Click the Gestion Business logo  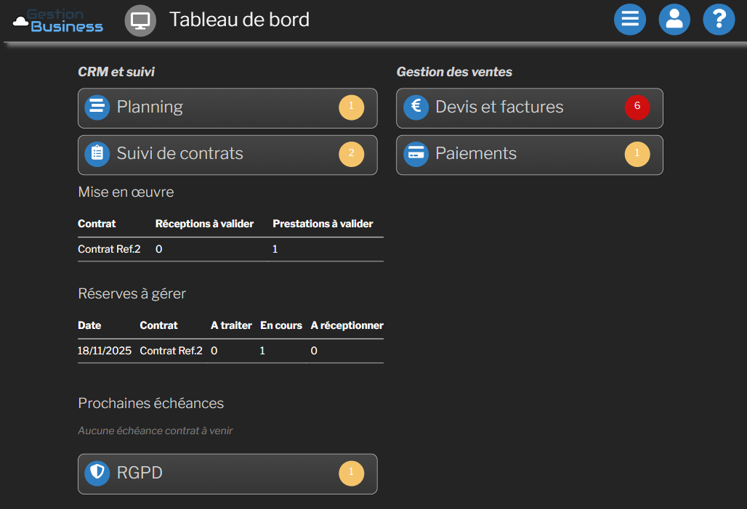(x=58, y=20)
